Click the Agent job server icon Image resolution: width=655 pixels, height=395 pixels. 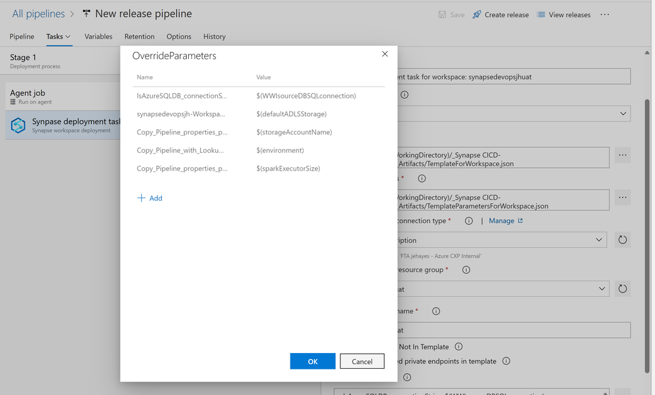click(13, 102)
